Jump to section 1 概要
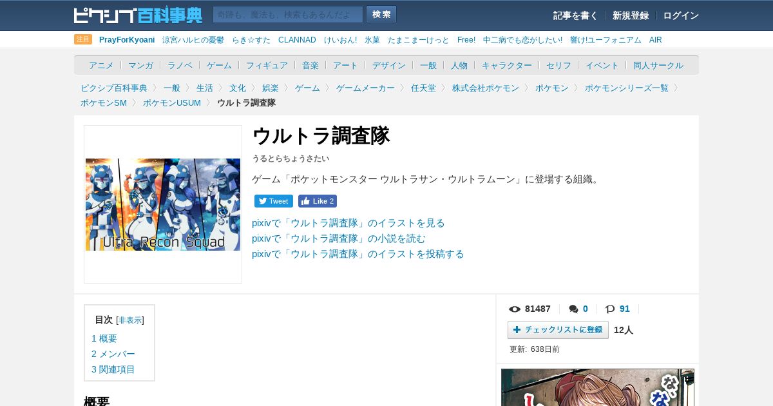 (x=104, y=338)
